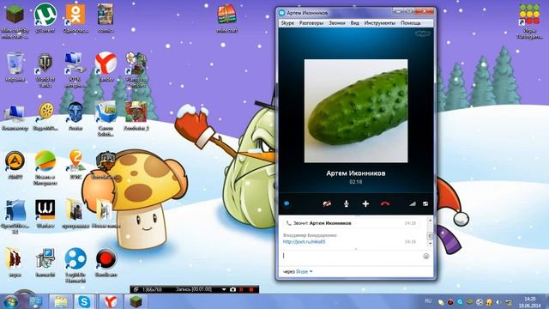Click the Skype icon in system tray
This screenshot has height=309, width=549.
point(460,302)
